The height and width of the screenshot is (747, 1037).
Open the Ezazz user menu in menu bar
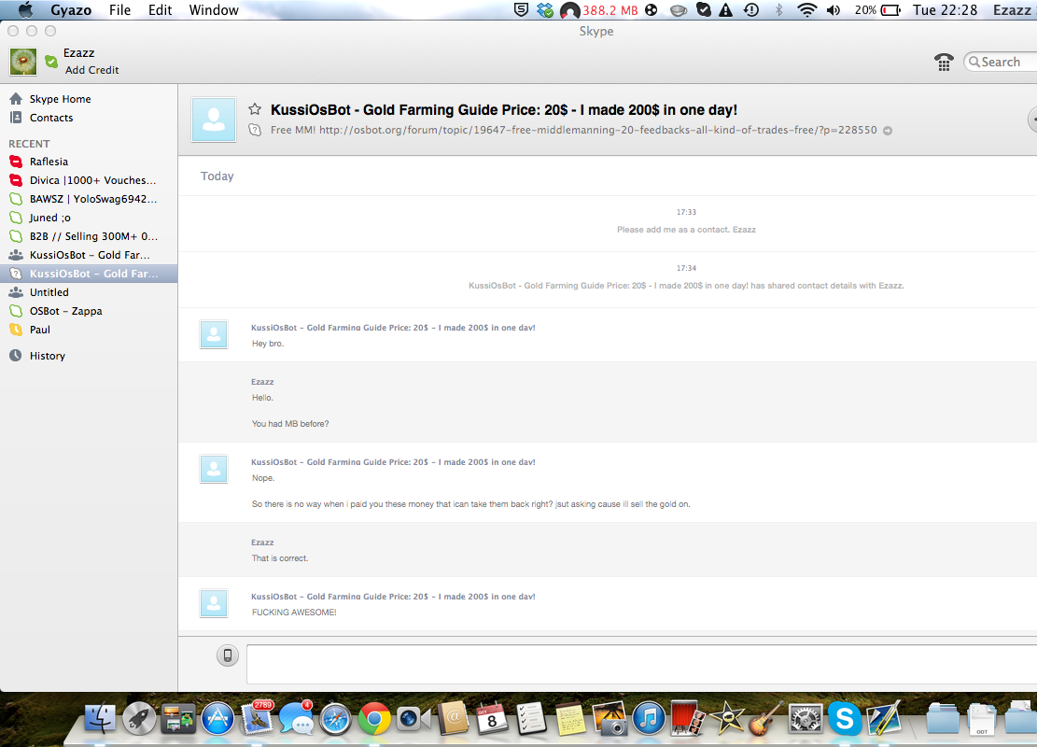tap(1011, 10)
